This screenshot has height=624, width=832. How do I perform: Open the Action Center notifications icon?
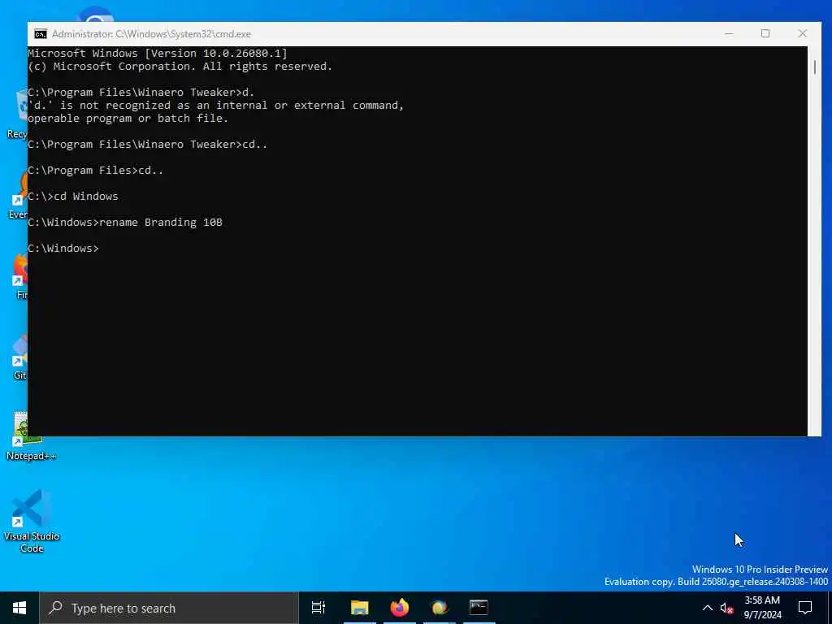pos(805,608)
